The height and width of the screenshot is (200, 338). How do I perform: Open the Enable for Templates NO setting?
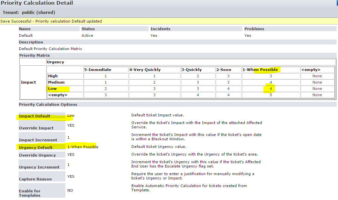click(70, 190)
